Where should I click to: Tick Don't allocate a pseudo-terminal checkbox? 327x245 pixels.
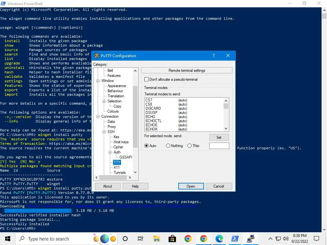point(146,79)
